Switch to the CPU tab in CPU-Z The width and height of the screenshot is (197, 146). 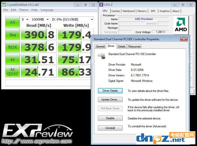click(105, 11)
